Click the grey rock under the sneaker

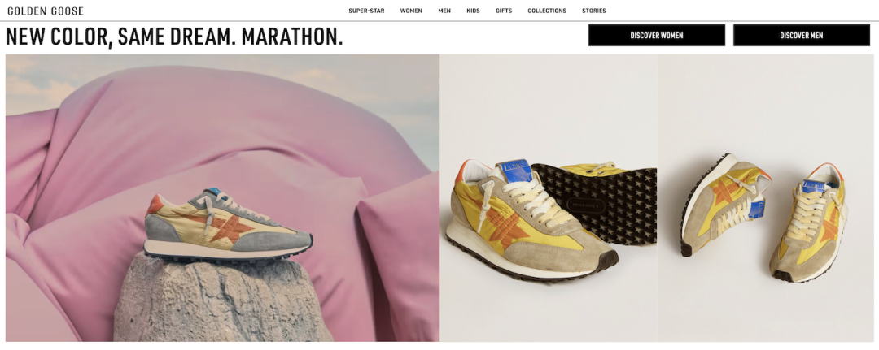[221, 299]
